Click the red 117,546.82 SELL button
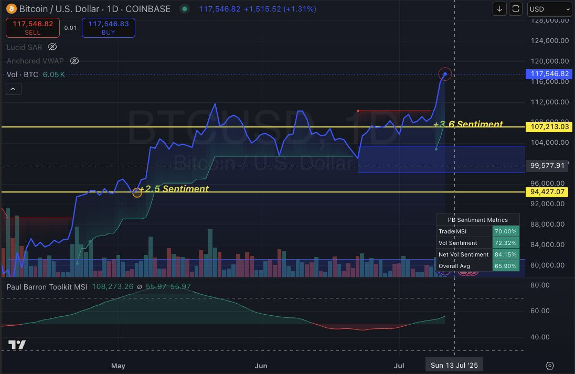The image size is (575, 374). [x=33, y=28]
